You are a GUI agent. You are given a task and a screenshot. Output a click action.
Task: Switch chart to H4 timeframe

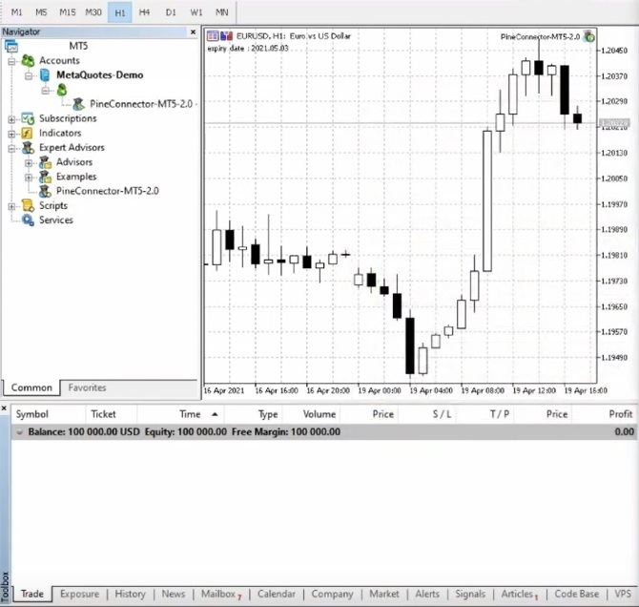click(x=144, y=12)
